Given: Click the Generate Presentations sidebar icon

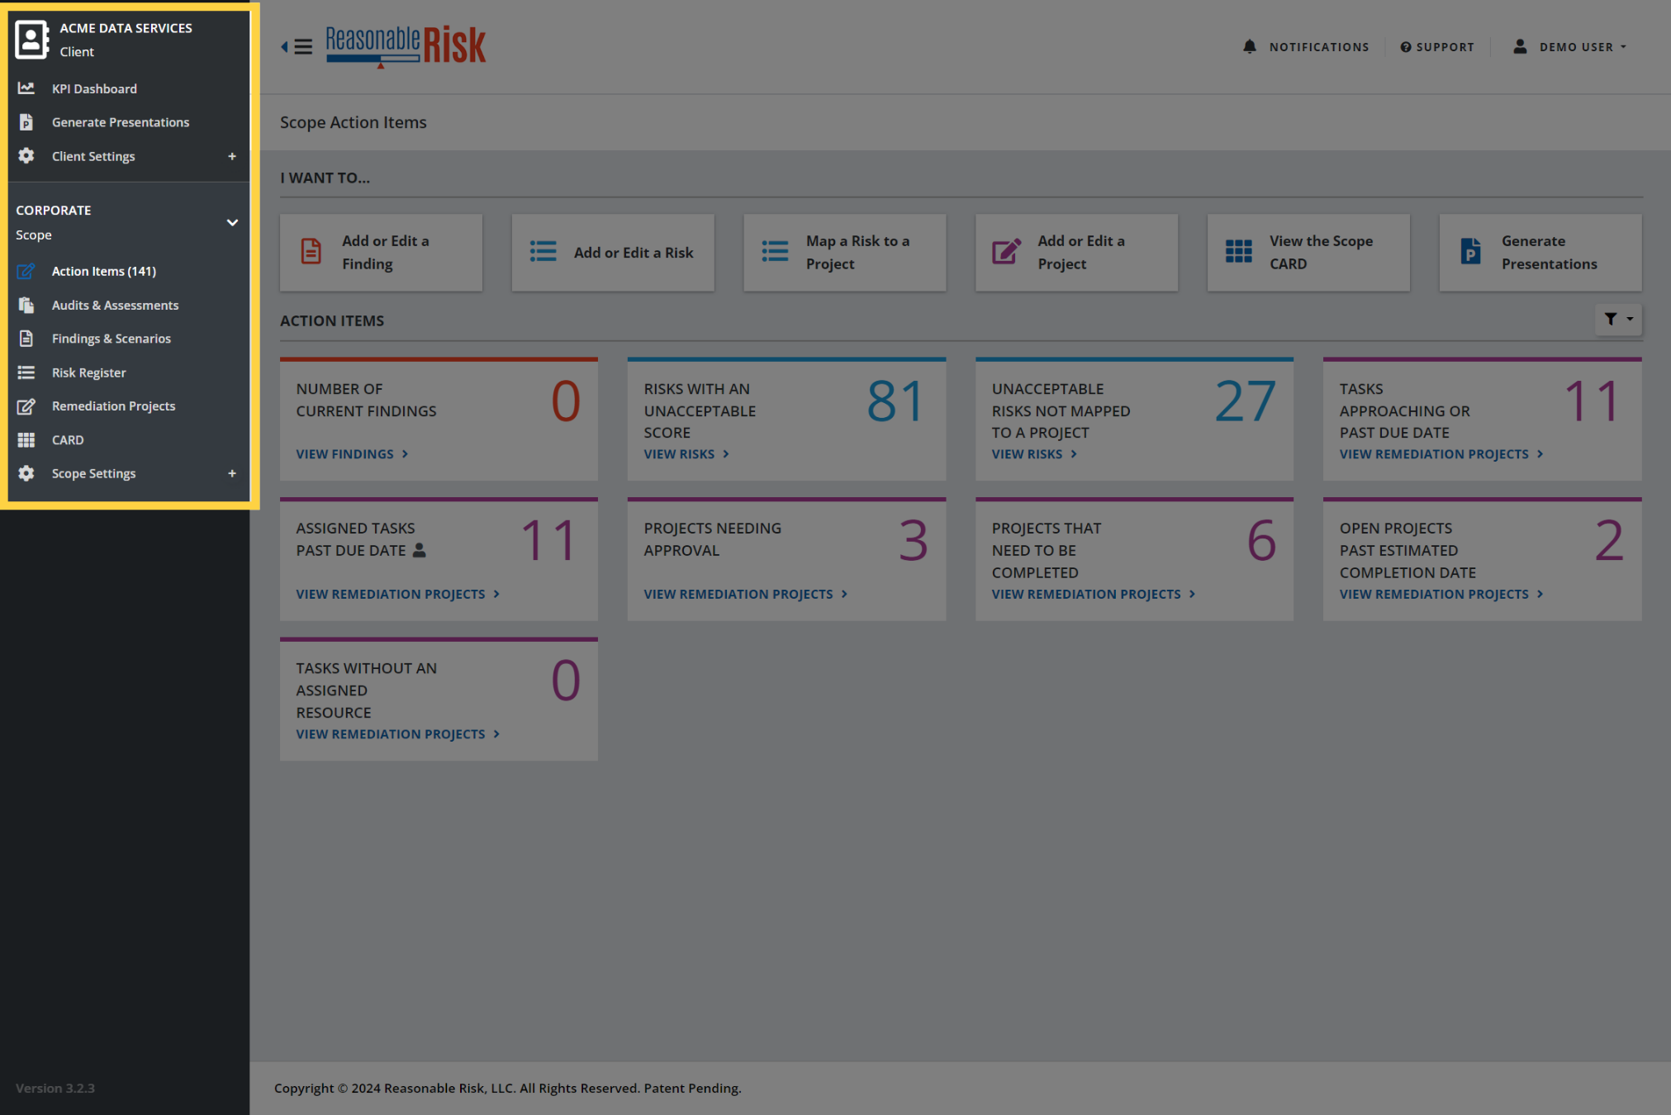Looking at the screenshot, I should (26, 122).
